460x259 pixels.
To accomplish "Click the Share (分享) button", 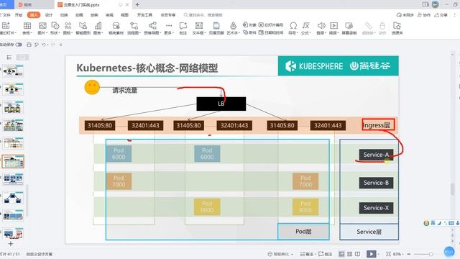I will click(441, 15).
